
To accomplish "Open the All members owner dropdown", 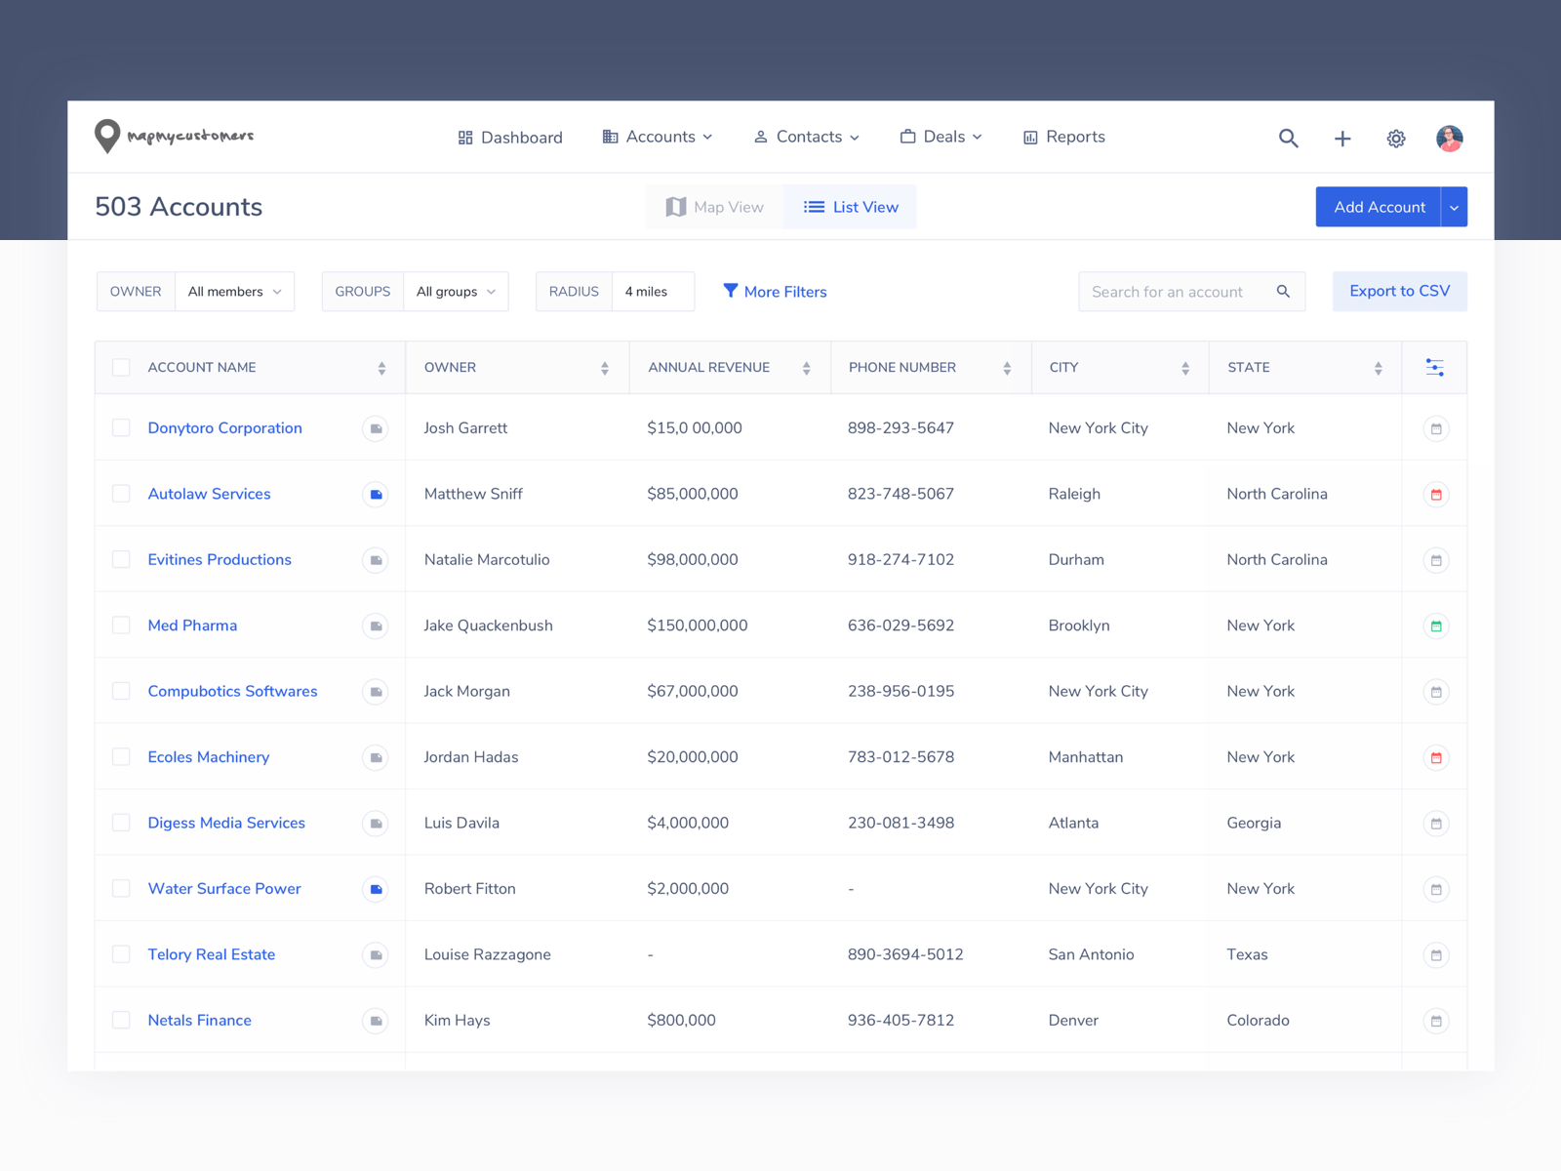I will point(234,291).
